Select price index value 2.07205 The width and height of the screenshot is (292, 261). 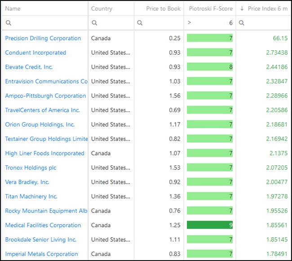pyautogui.click(x=277, y=168)
